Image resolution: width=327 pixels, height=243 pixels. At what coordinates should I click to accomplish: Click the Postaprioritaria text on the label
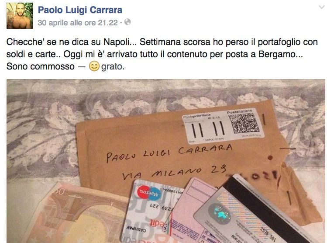(197, 116)
